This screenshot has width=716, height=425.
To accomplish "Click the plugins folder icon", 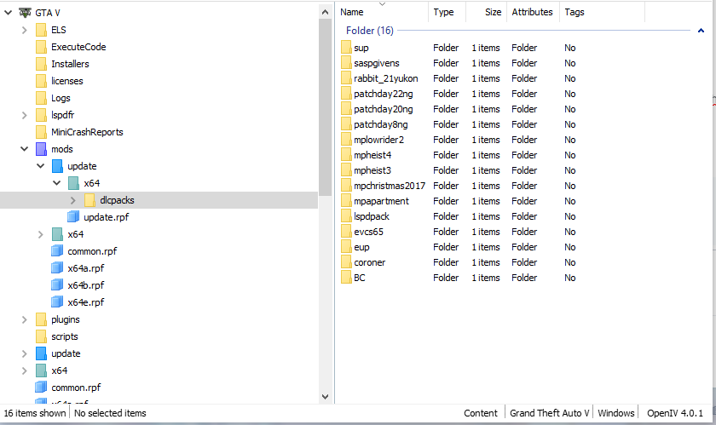I will point(41,319).
